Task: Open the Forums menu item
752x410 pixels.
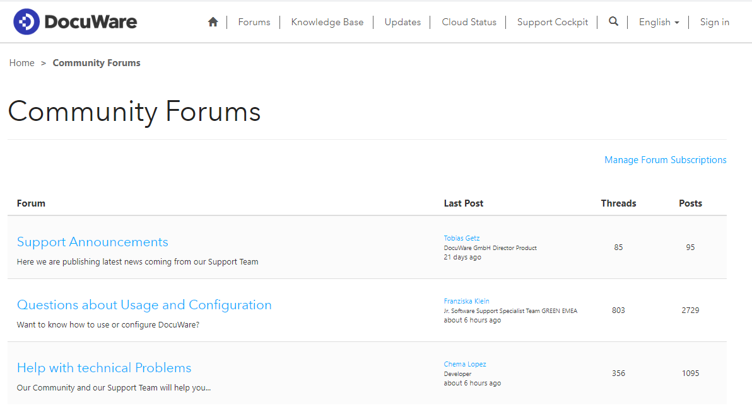Action: pyautogui.click(x=254, y=22)
